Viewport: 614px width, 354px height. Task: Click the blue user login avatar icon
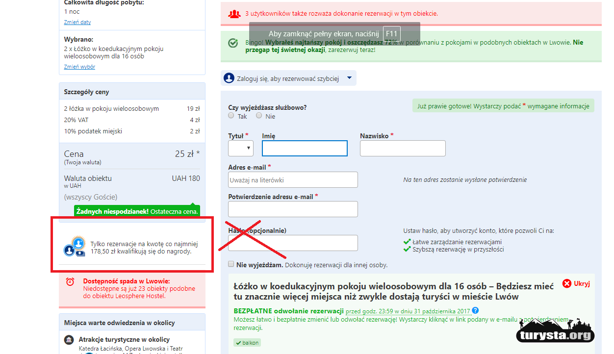pyautogui.click(x=229, y=78)
